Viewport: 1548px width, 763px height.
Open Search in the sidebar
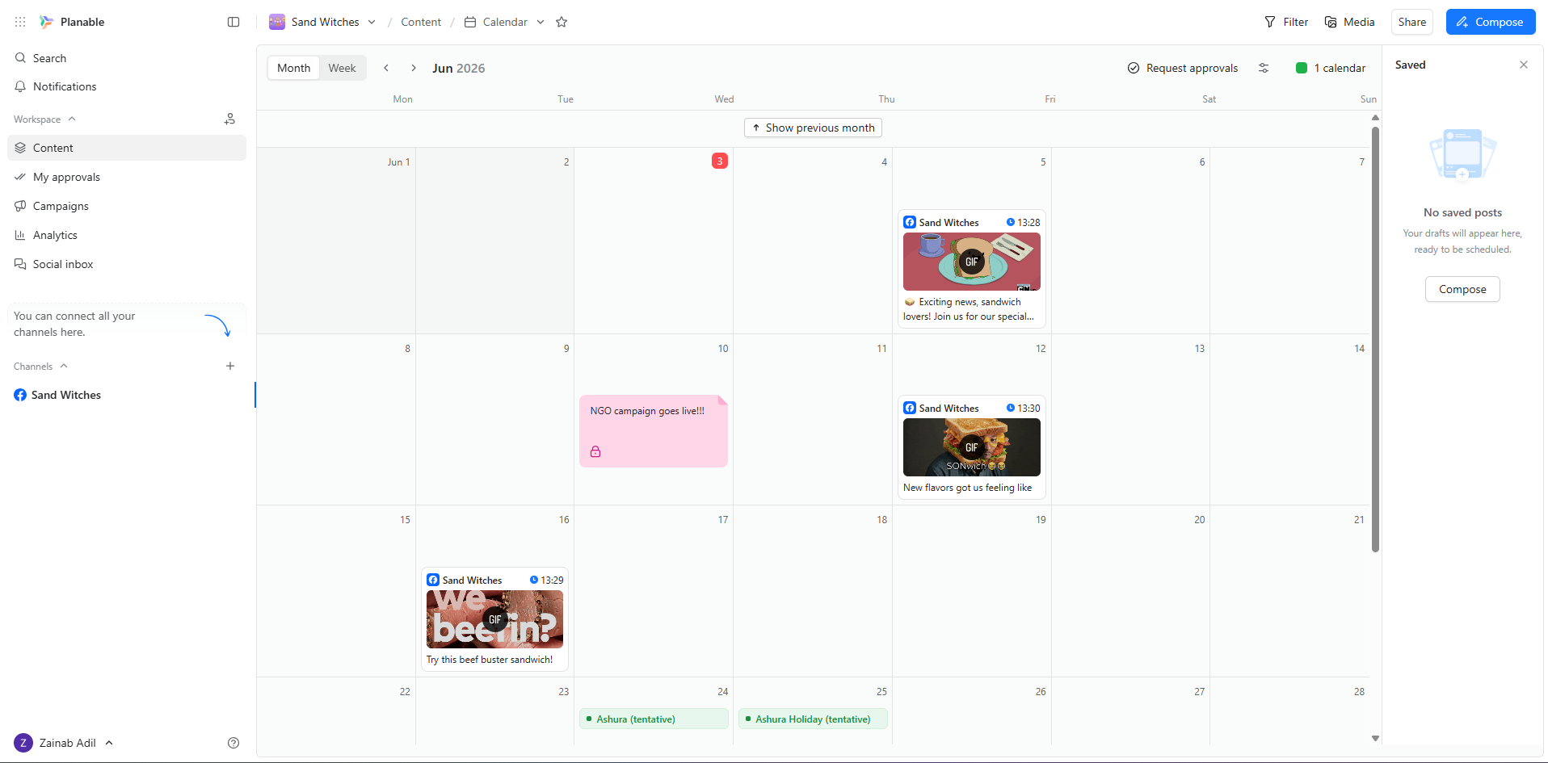[x=127, y=58]
